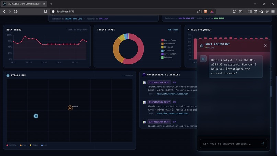Reload the localhost page
Screen dimensions: 277x156
pyautogui.click(x=16, y=11)
